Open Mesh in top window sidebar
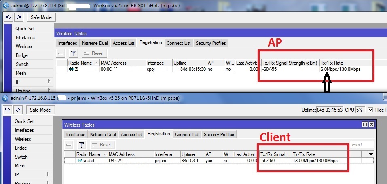Viewport: 387px width, 184px height. [x=21, y=73]
